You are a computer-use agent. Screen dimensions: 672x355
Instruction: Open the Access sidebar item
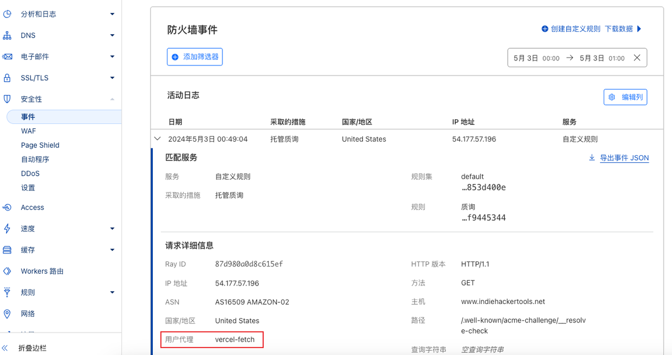[x=32, y=207]
